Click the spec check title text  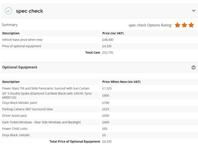[29, 11]
